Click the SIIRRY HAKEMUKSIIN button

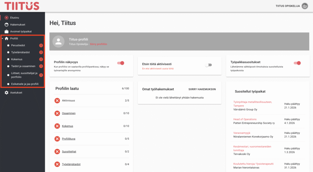tap(202, 89)
